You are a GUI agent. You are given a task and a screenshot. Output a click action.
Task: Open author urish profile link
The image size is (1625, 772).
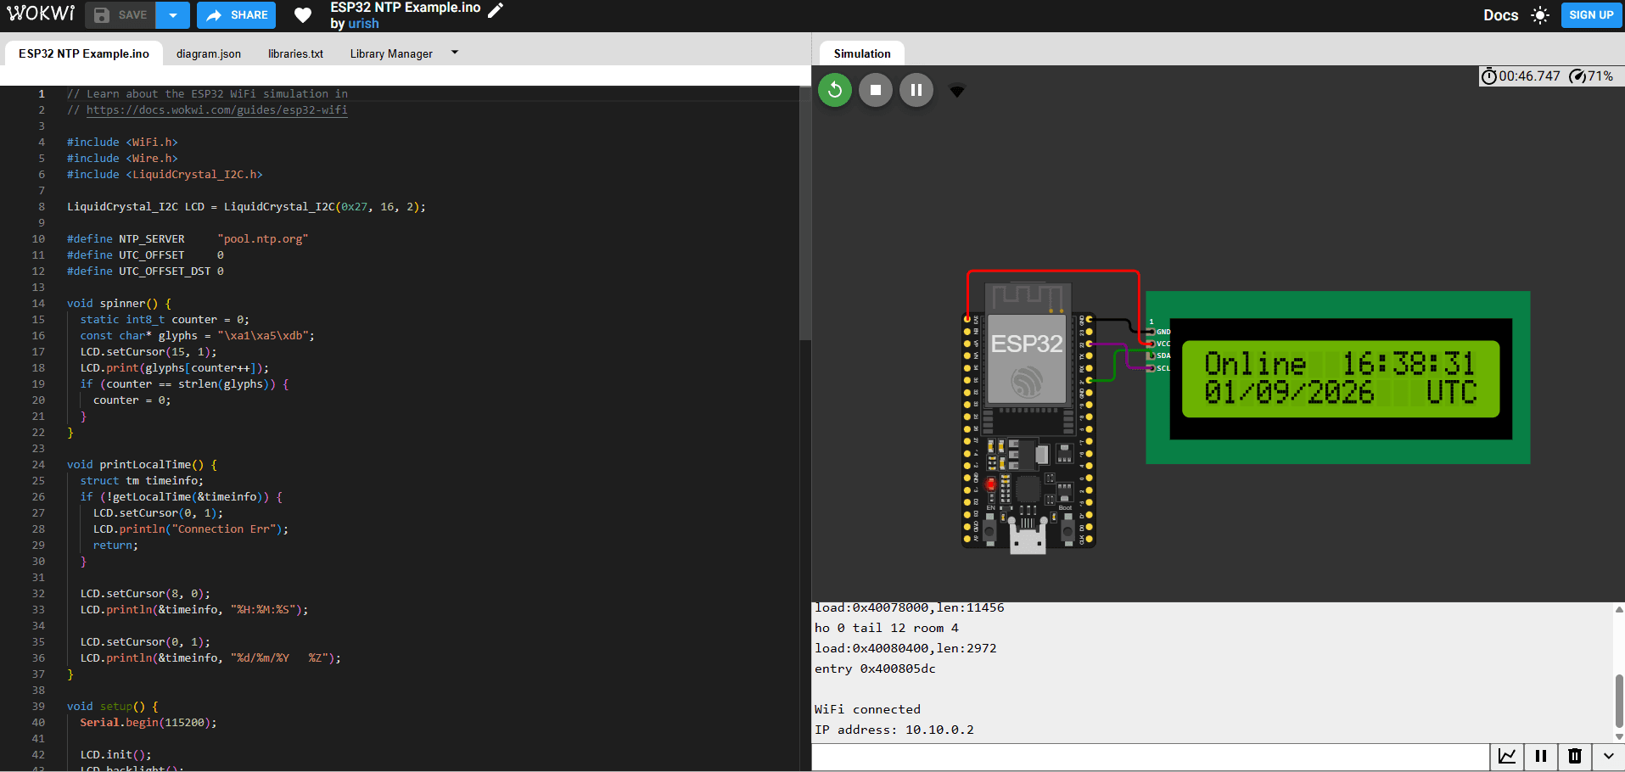coord(363,24)
